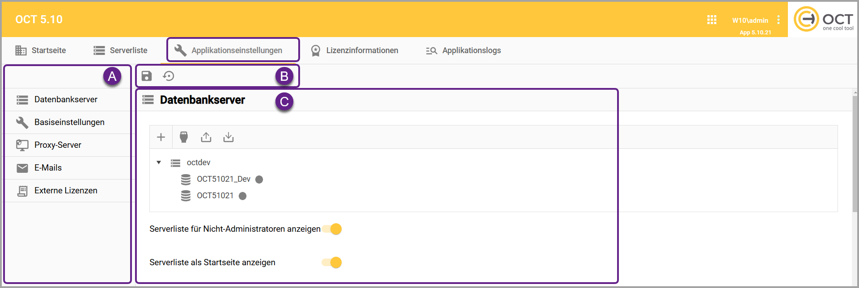Image resolution: width=859 pixels, height=288 pixels.
Task: Click the import download arrow icon
Action: coord(229,137)
